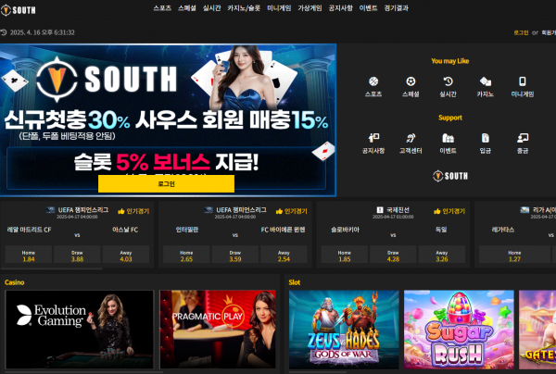Open the 입금 deposit icon
Screen dimensions: 556x374
pyautogui.click(x=485, y=138)
